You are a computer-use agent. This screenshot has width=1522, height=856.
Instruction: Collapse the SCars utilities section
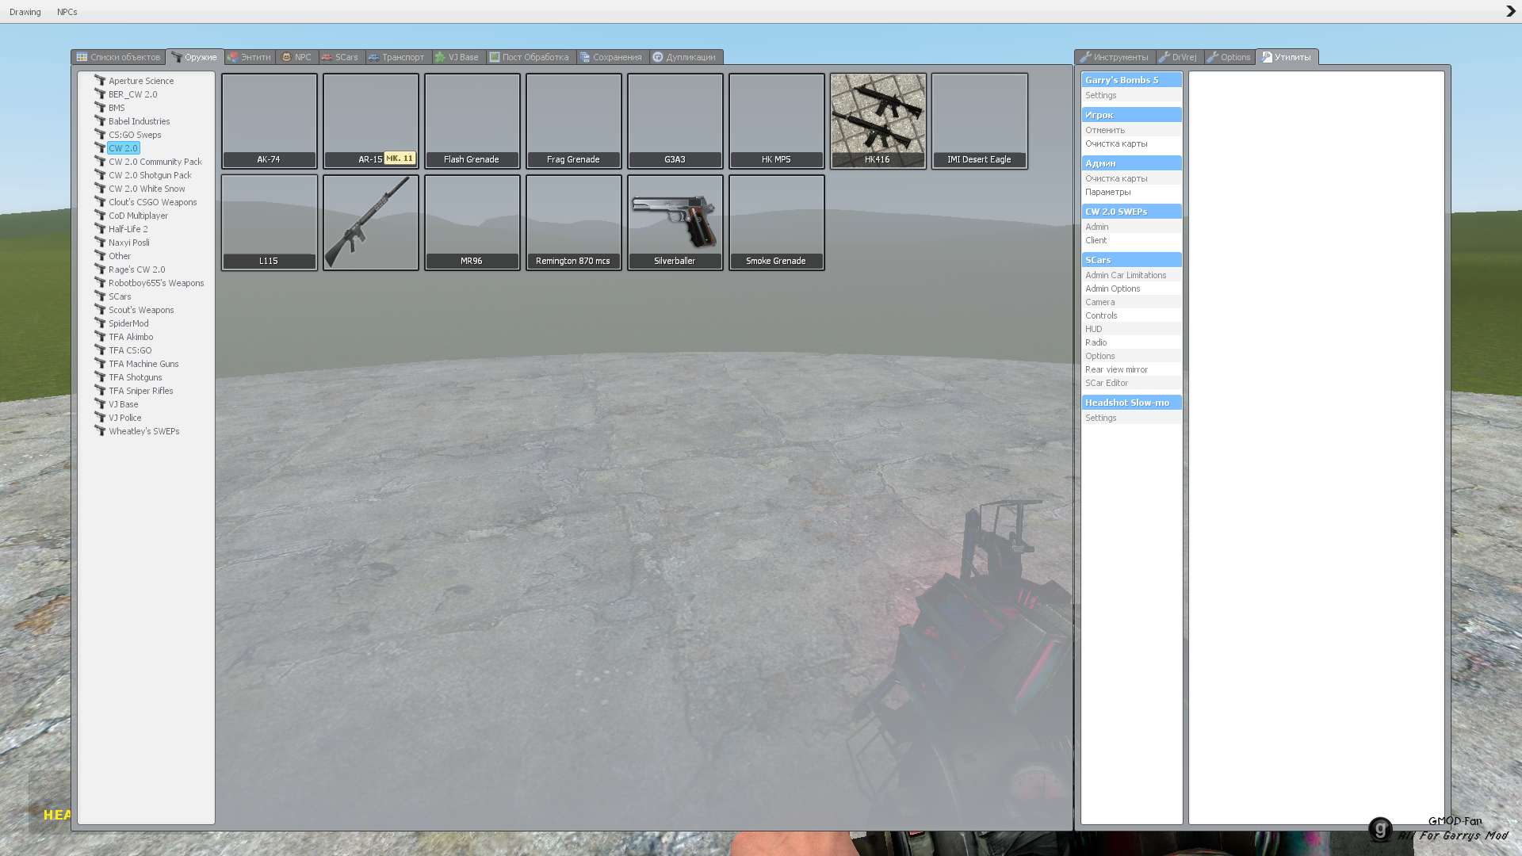1131,260
